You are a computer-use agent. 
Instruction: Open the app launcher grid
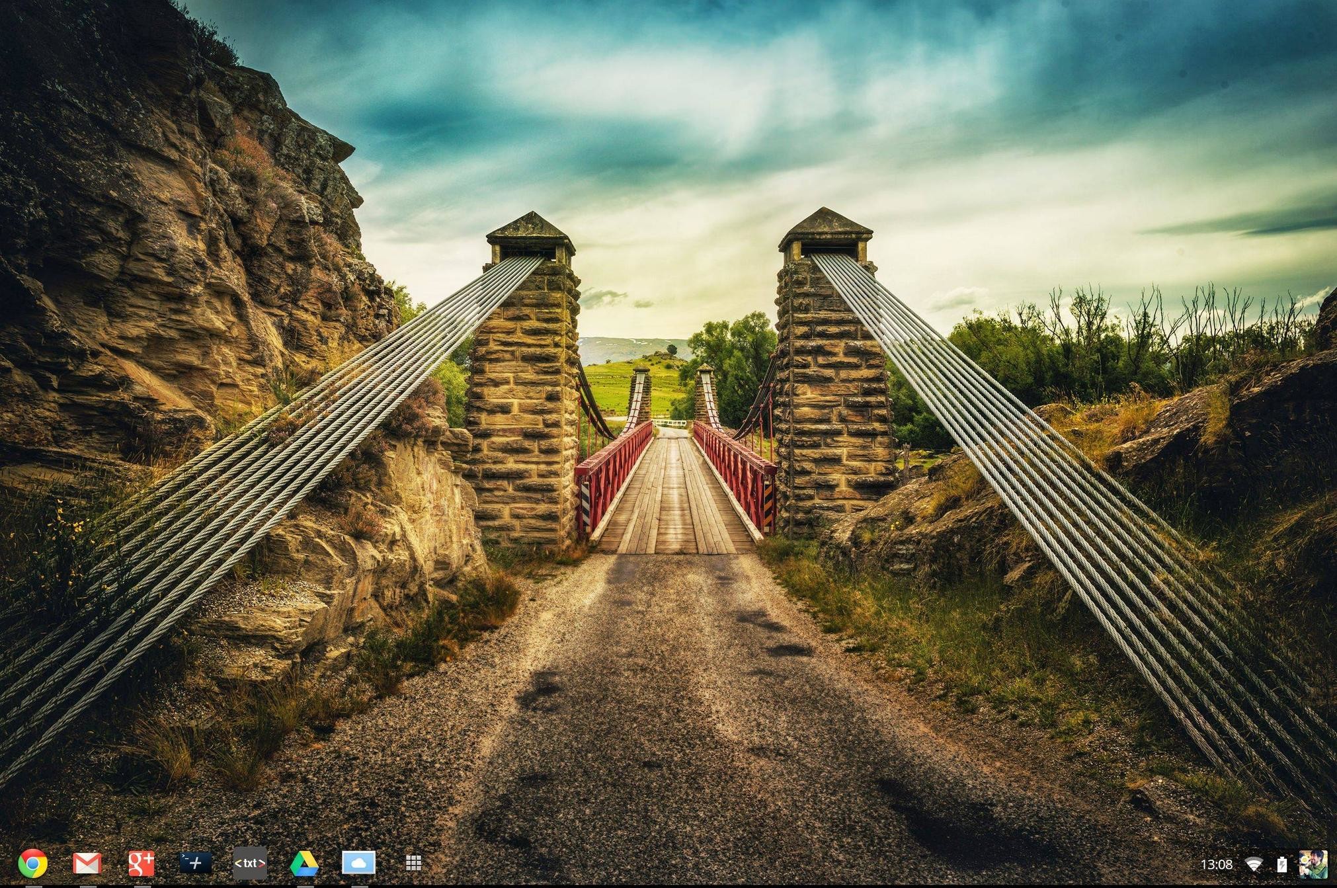tap(413, 862)
